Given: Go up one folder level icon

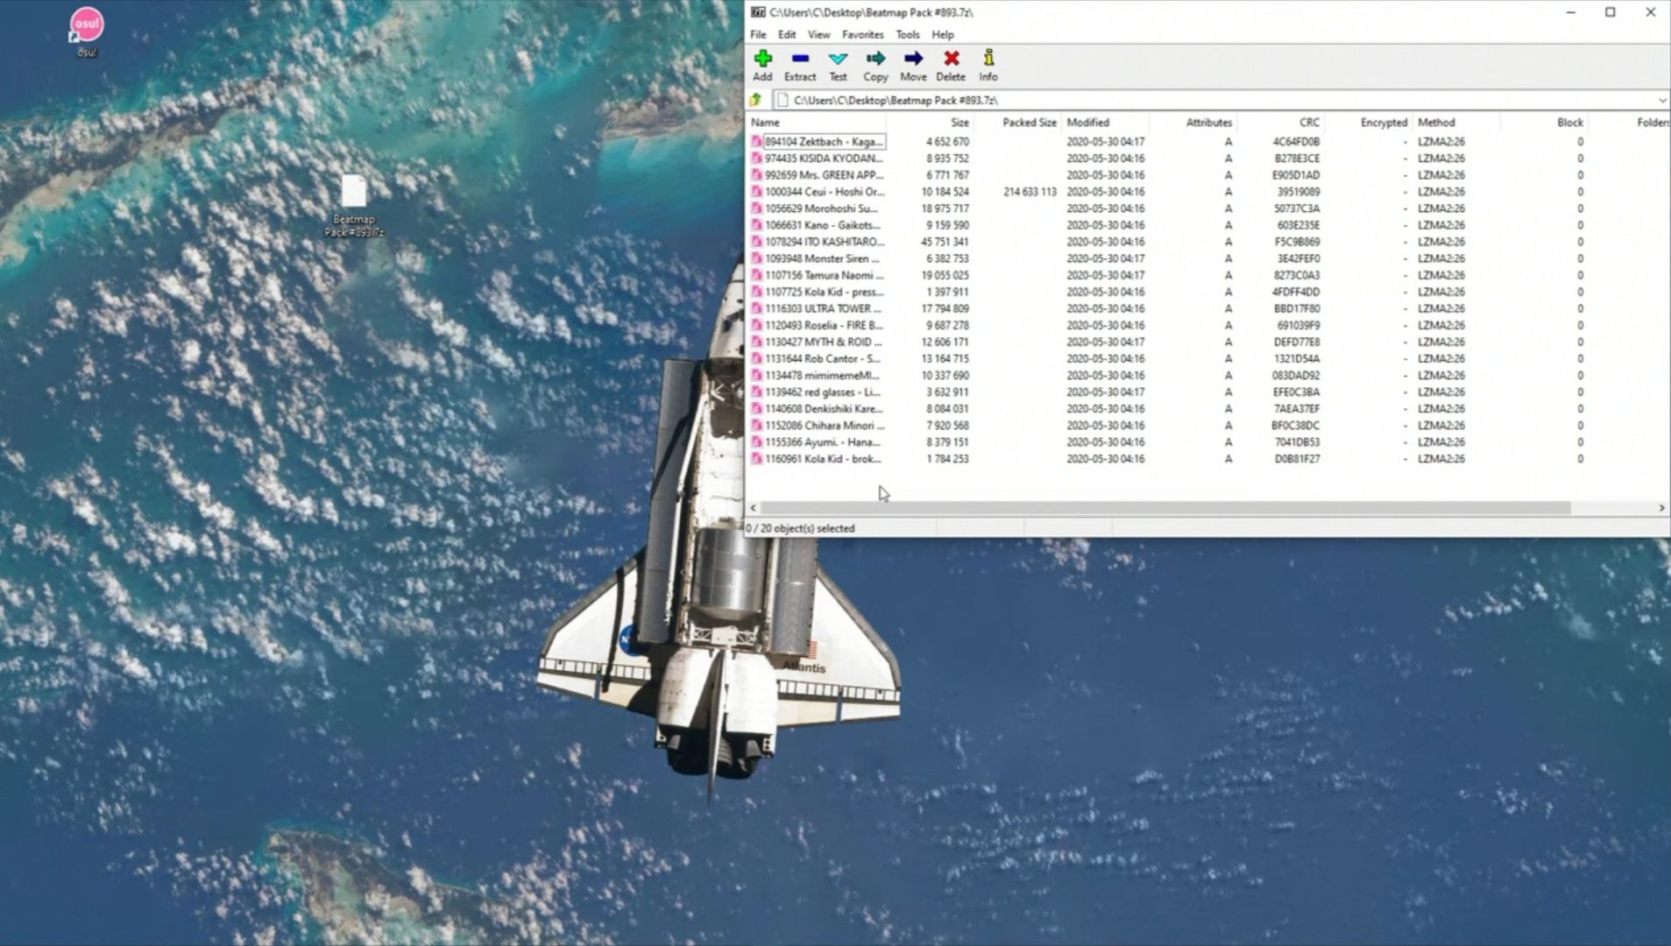Looking at the screenshot, I should tap(755, 100).
